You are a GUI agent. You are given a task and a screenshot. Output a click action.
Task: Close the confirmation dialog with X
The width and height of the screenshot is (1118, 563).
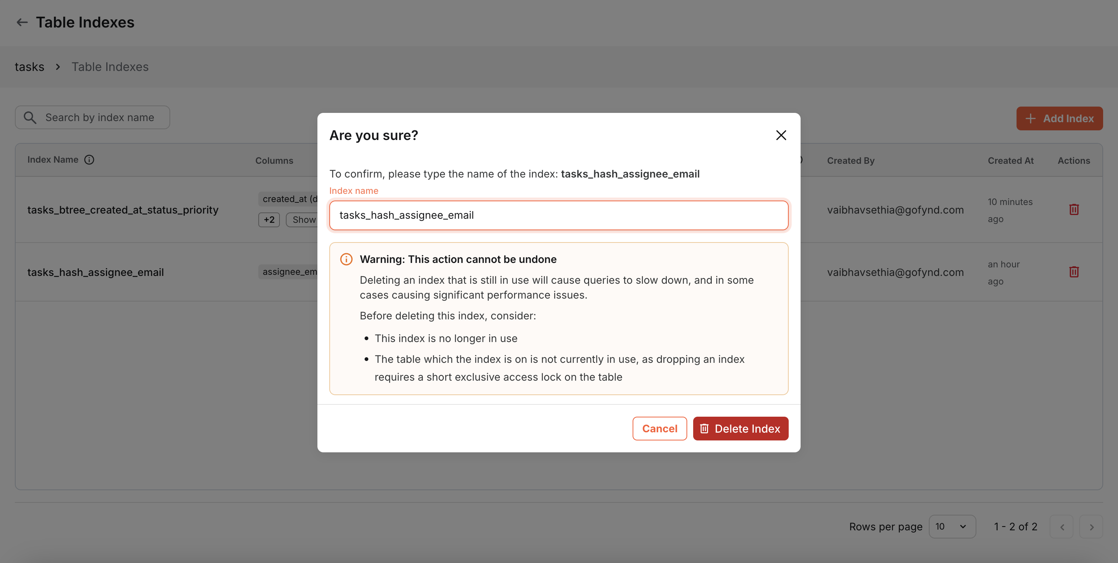coord(781,135)
